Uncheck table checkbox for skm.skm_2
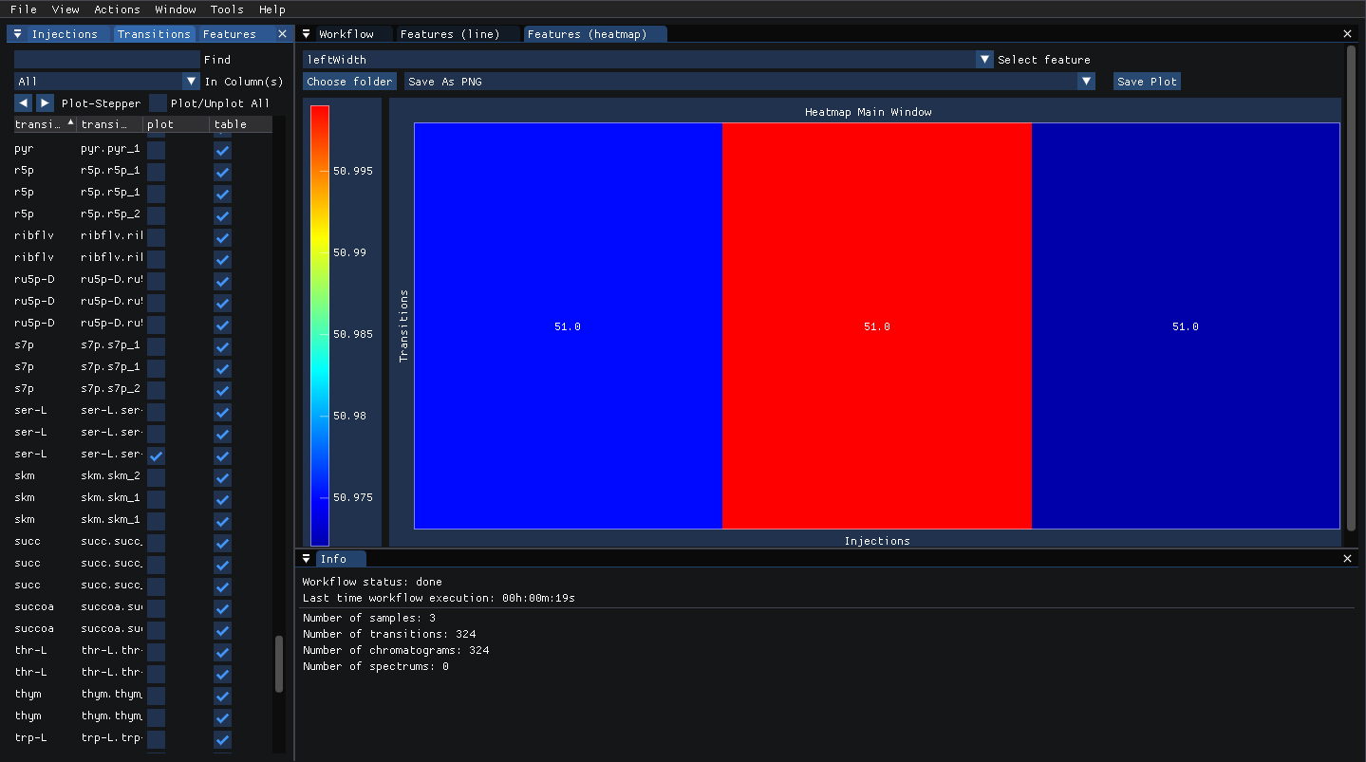The width and height of the screenshot is (1366, 762). (222, 477)
